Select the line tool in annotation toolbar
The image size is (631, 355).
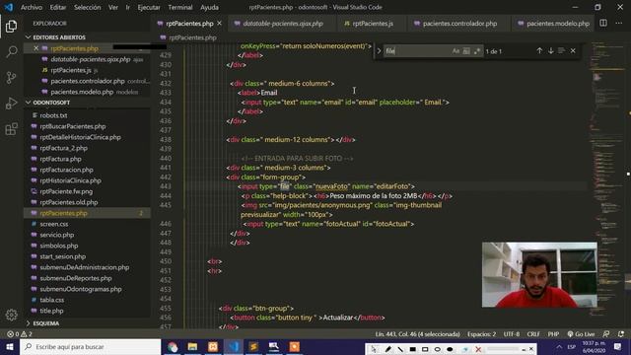(x=400, y=349)
